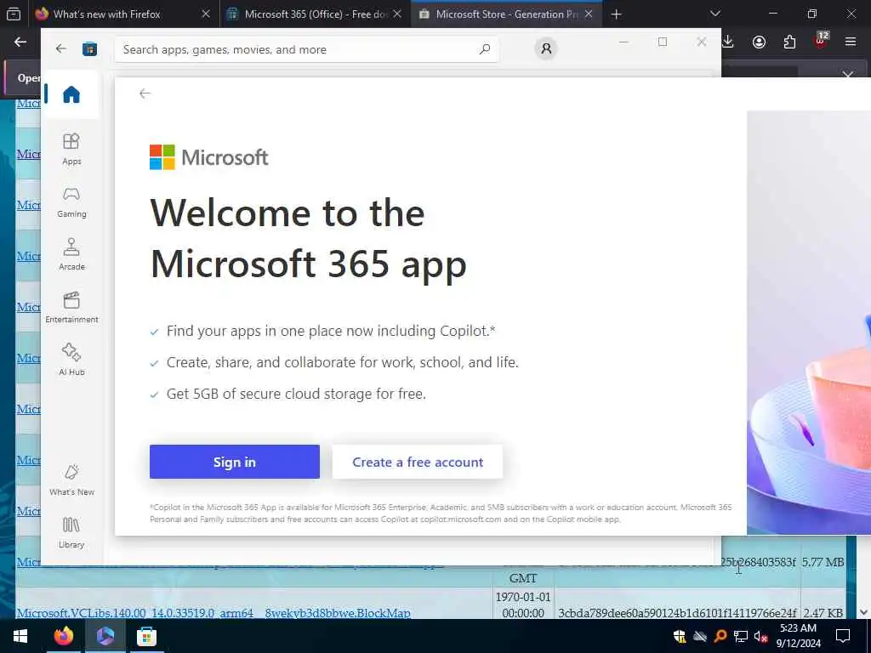This screenshot has height=653, width=871.
Task: Open Gaming in the Store sidebar
Action: point(71,202)
